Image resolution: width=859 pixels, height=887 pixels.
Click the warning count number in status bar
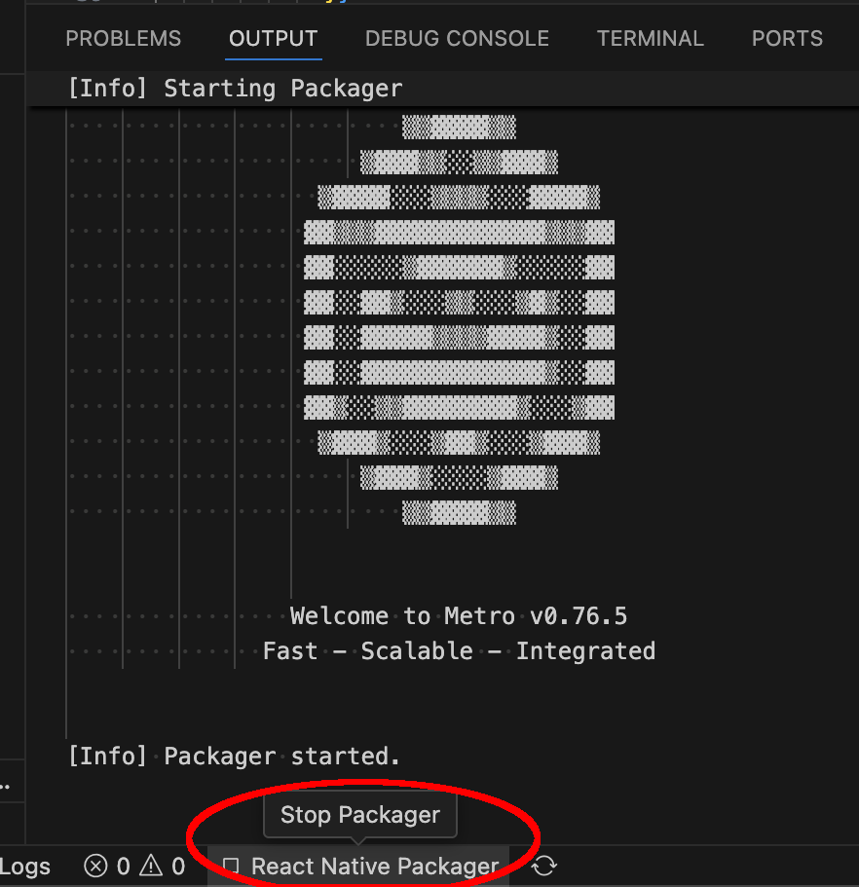[x=178, y=866]
